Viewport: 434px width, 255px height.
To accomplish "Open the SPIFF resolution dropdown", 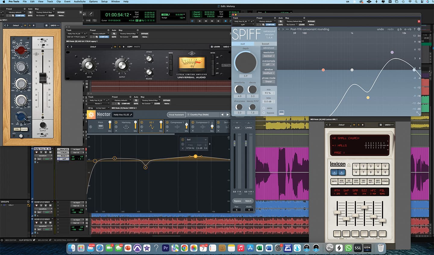I will point(269,56).
